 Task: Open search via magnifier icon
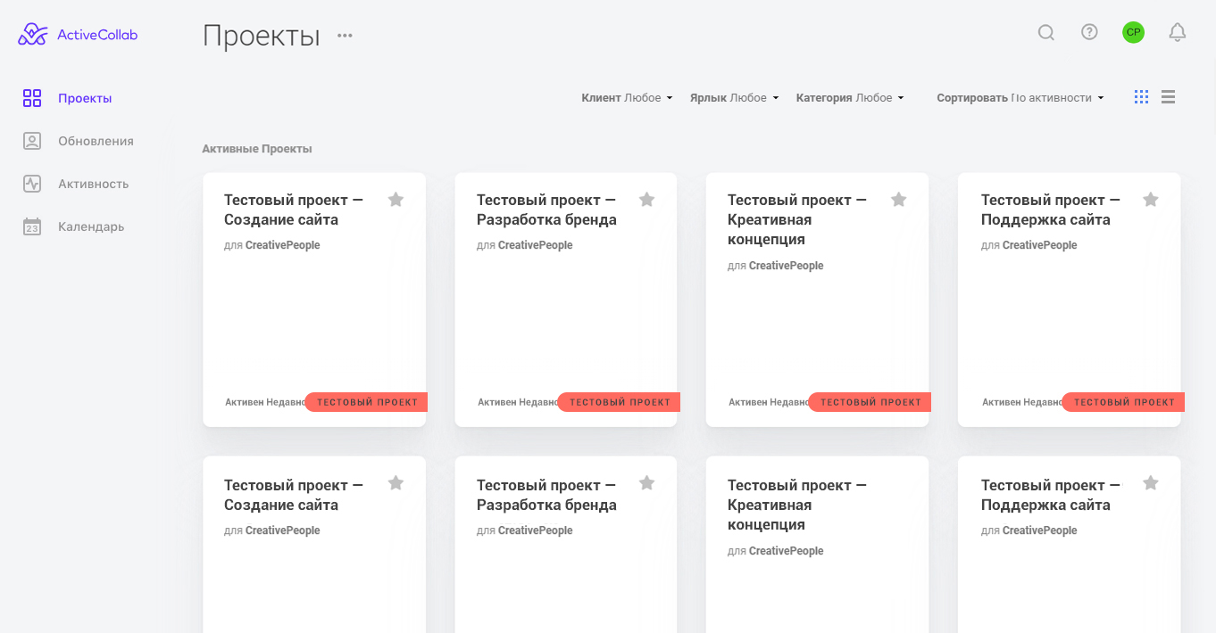click(x=1045, y=33)
